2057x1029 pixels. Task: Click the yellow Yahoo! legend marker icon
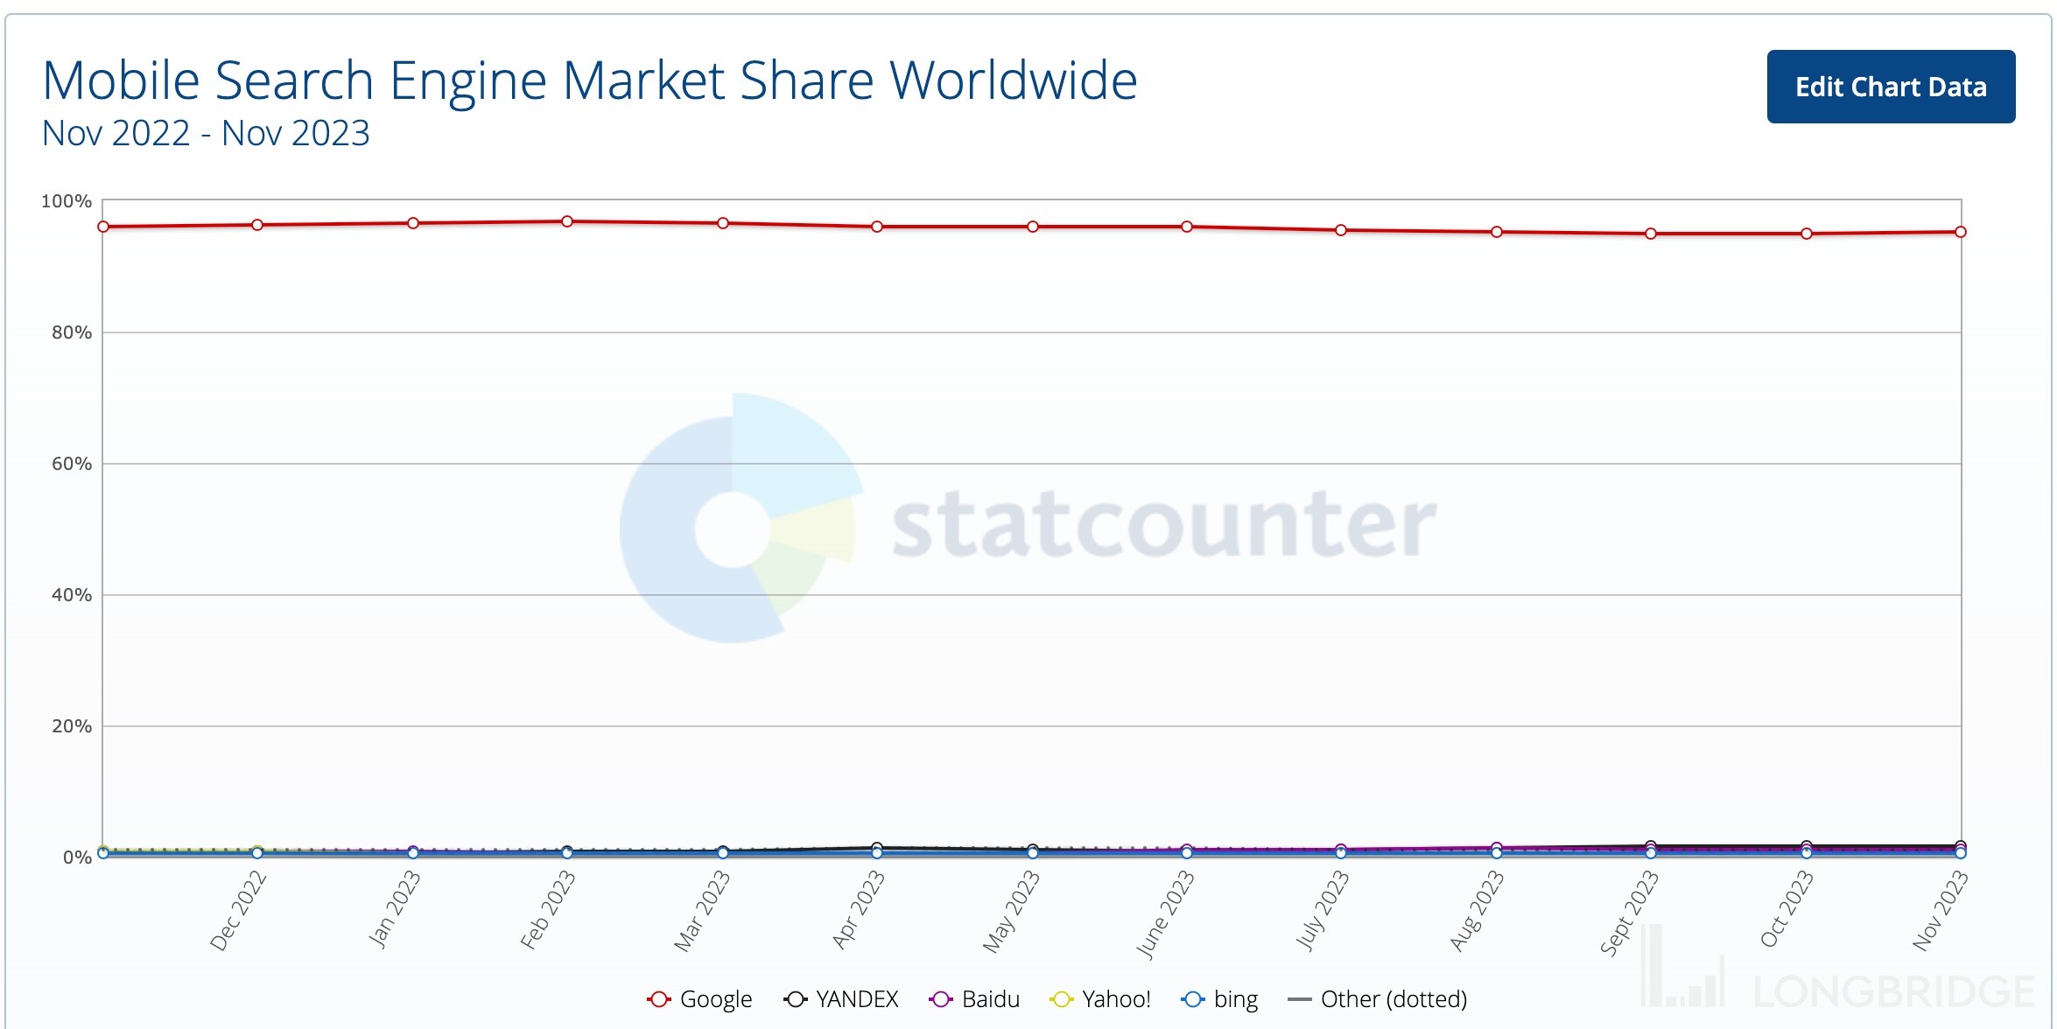tap(1061, 999)
